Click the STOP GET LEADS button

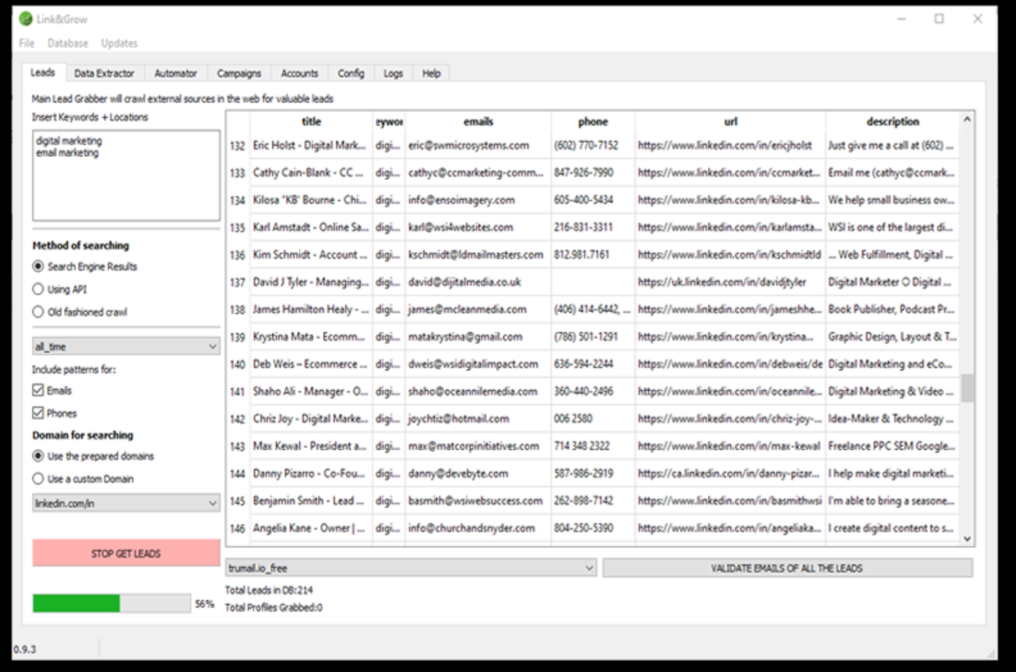point(126,553)
